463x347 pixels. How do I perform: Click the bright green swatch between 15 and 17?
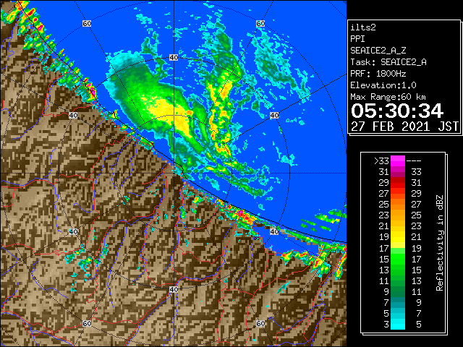pyautogui.click(x=398, y=259)
